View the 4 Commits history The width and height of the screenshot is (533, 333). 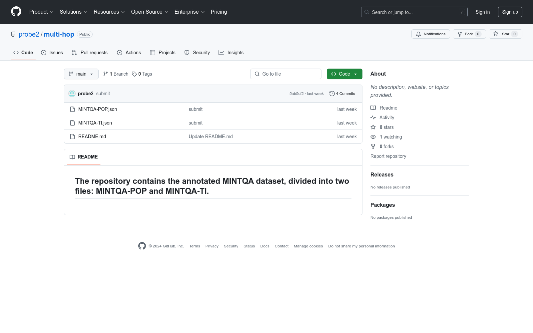tap(342, 94)
